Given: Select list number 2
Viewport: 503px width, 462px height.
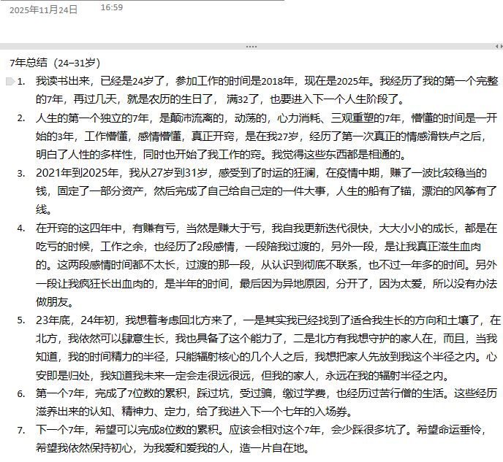Looking at the screenshot, I should [20, 118].
